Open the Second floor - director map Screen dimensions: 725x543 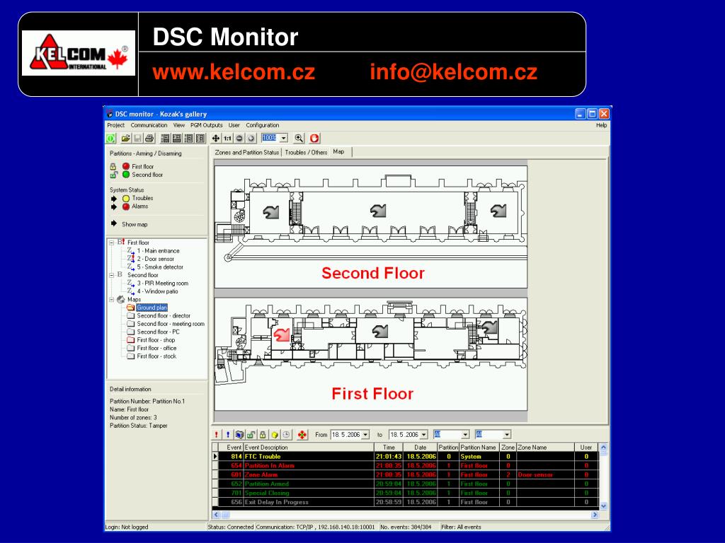point(164,316)
